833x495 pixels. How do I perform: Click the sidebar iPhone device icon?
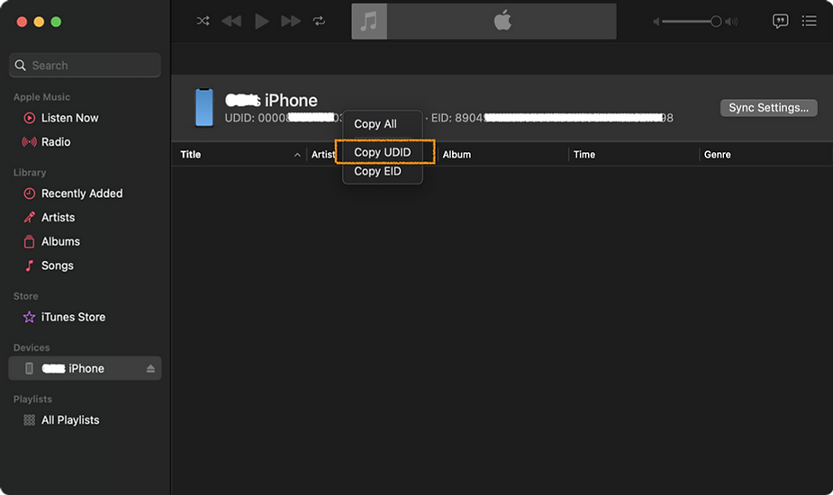[29, 368]
